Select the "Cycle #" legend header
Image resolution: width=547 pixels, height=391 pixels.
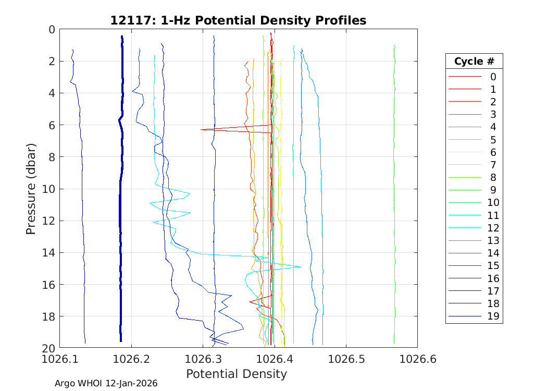pyautogui.click(x=474, y=61)
